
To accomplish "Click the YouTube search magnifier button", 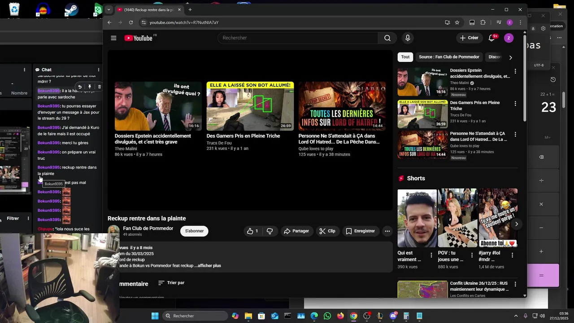I will coord(387,38).
